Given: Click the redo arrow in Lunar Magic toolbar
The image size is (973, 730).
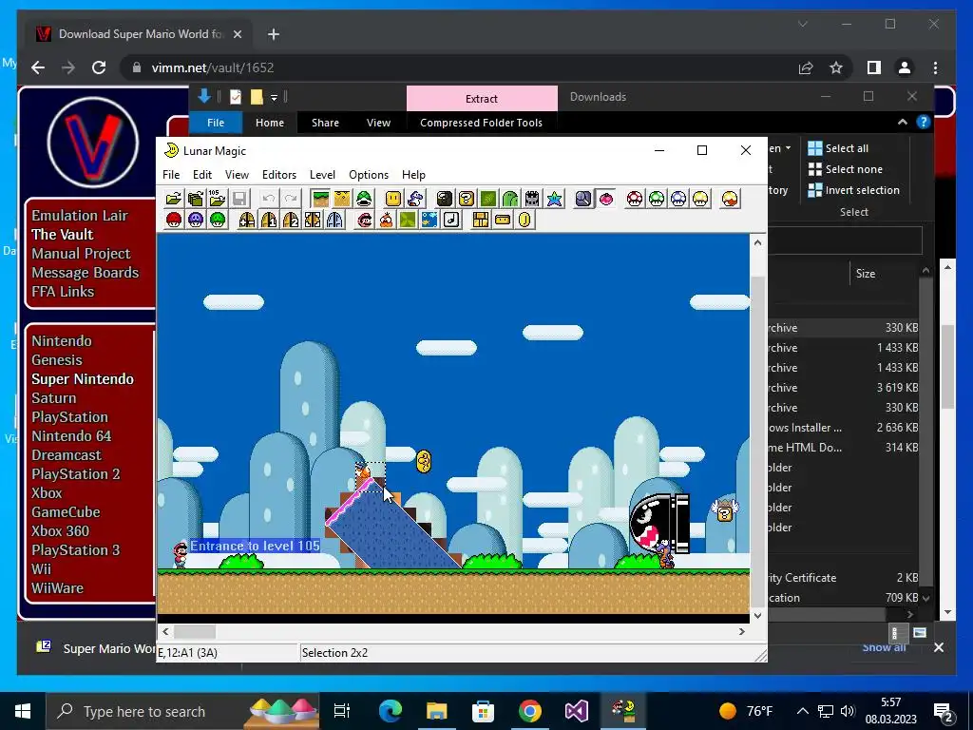Looking at the screenshot, I should pos(291,199).
